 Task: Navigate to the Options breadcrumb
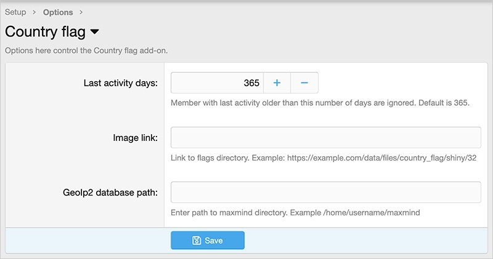[58, 12]
